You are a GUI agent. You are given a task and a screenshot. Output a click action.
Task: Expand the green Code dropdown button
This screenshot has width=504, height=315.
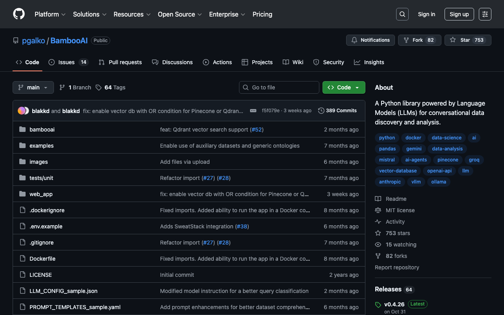[x=343, y=87]
